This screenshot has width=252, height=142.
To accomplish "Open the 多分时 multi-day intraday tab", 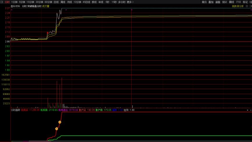I will tap(122, 2).
